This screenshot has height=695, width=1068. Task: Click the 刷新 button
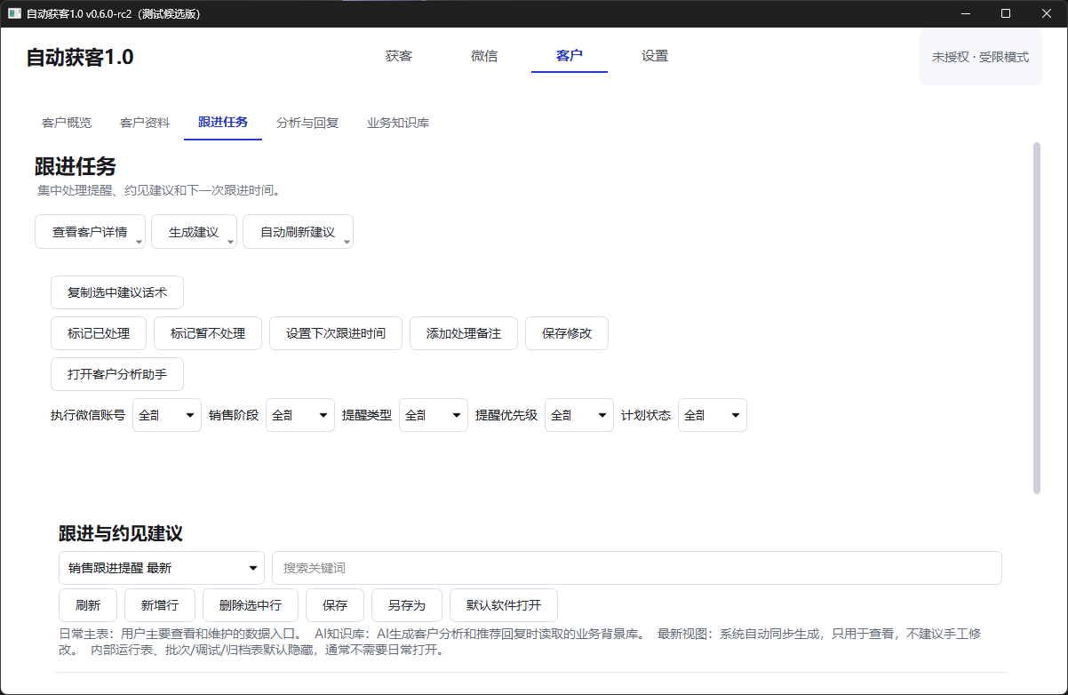88,605
